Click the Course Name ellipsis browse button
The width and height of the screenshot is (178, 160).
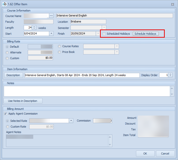[51, 15]
